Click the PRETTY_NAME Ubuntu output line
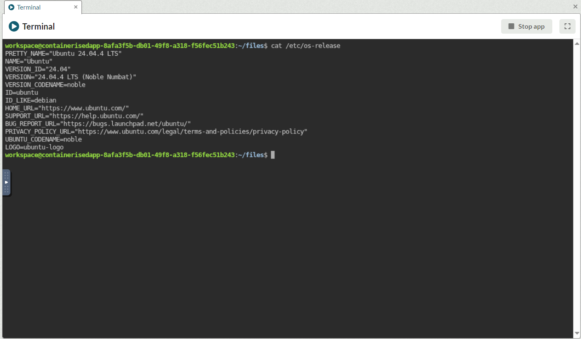This screenshot has width=581, height=339. pyautogui.click(x=63, y=53)
